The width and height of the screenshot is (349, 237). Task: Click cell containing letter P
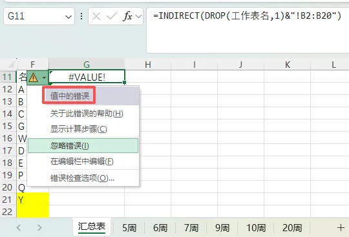pos(21,175)
